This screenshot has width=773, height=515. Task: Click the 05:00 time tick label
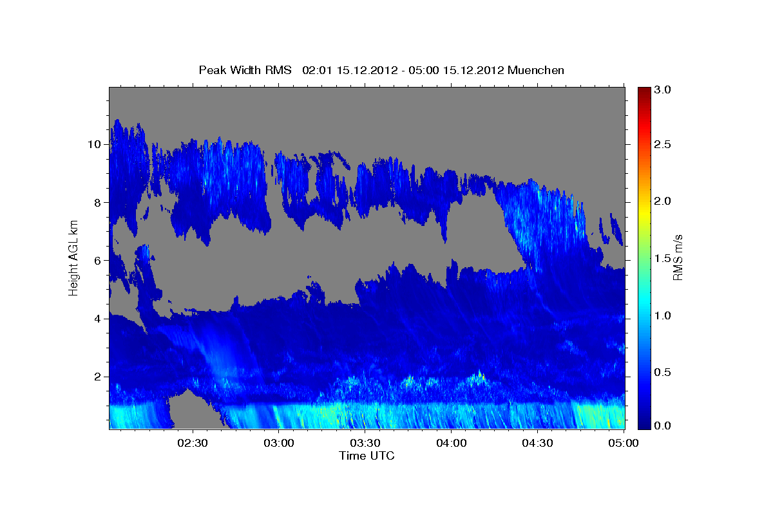623,444
